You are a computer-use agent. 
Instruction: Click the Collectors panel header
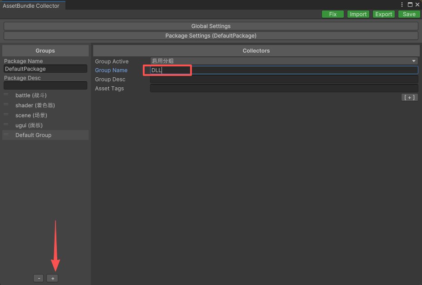click(x=256, y=50)
